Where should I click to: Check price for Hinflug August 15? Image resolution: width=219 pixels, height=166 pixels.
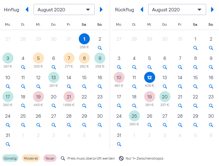(84, 86)
